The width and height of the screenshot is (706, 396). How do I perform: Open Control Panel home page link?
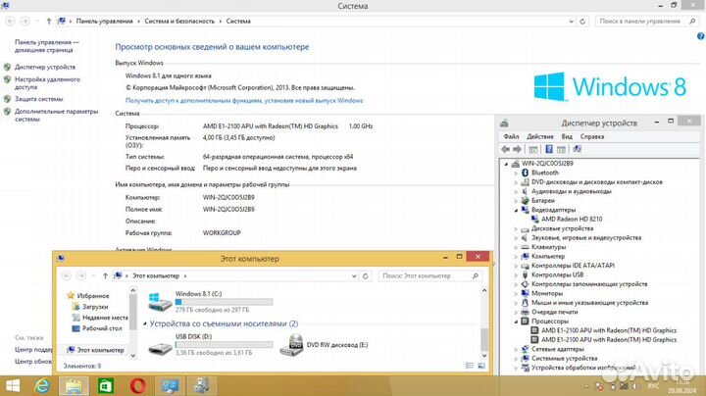[46, 46]
